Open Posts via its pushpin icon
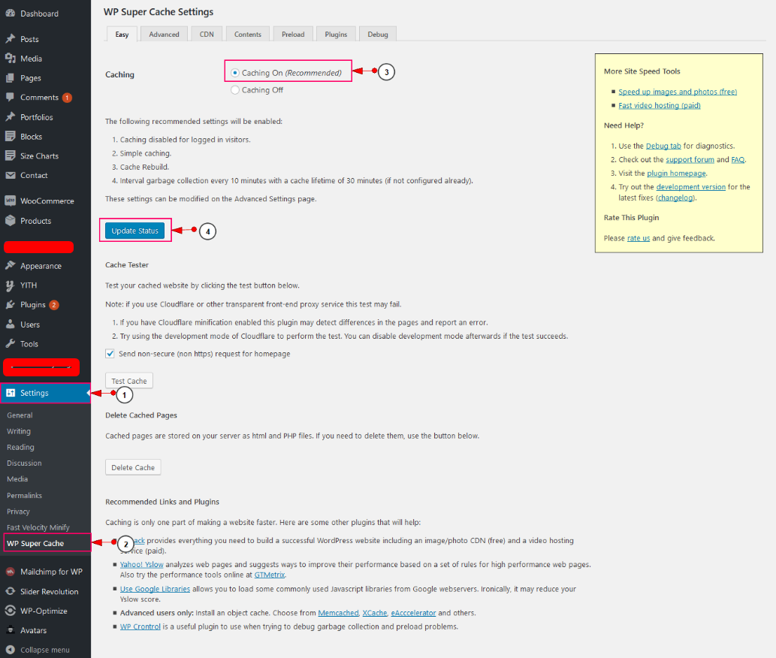This screenshot has height=658, width=776. pos(10,39)
